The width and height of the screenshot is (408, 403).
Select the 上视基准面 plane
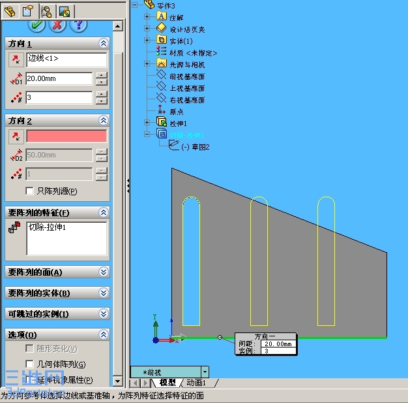[187, 88]
